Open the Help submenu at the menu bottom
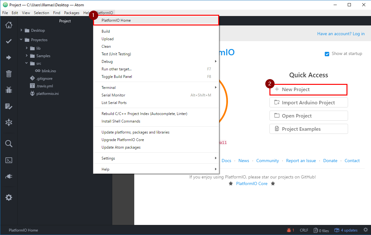Viewport: 371px width, 235px height. pos(156,169)
